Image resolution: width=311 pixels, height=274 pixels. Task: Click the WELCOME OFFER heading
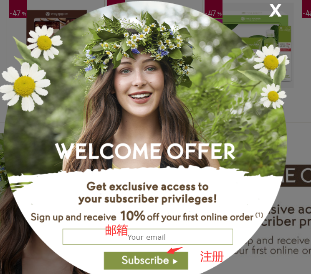[145, 151]
